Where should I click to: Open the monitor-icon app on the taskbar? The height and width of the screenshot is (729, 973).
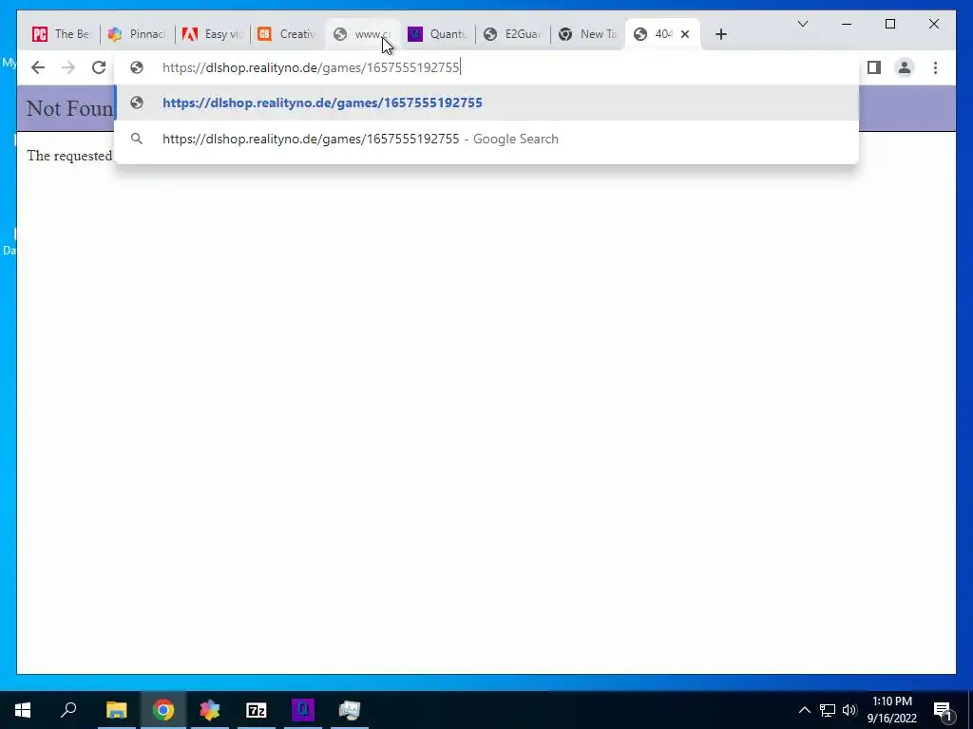350,710
